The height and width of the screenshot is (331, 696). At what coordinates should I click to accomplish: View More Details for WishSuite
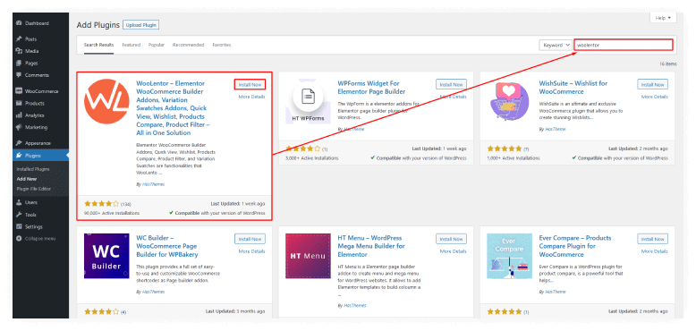[x=654, y=97]
